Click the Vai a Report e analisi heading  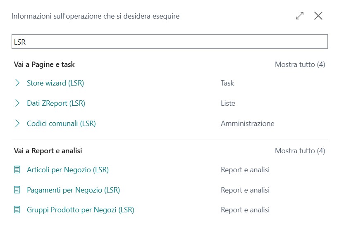pos(48,151)
